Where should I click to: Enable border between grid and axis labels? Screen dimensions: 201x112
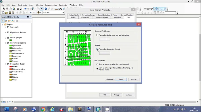97,35
